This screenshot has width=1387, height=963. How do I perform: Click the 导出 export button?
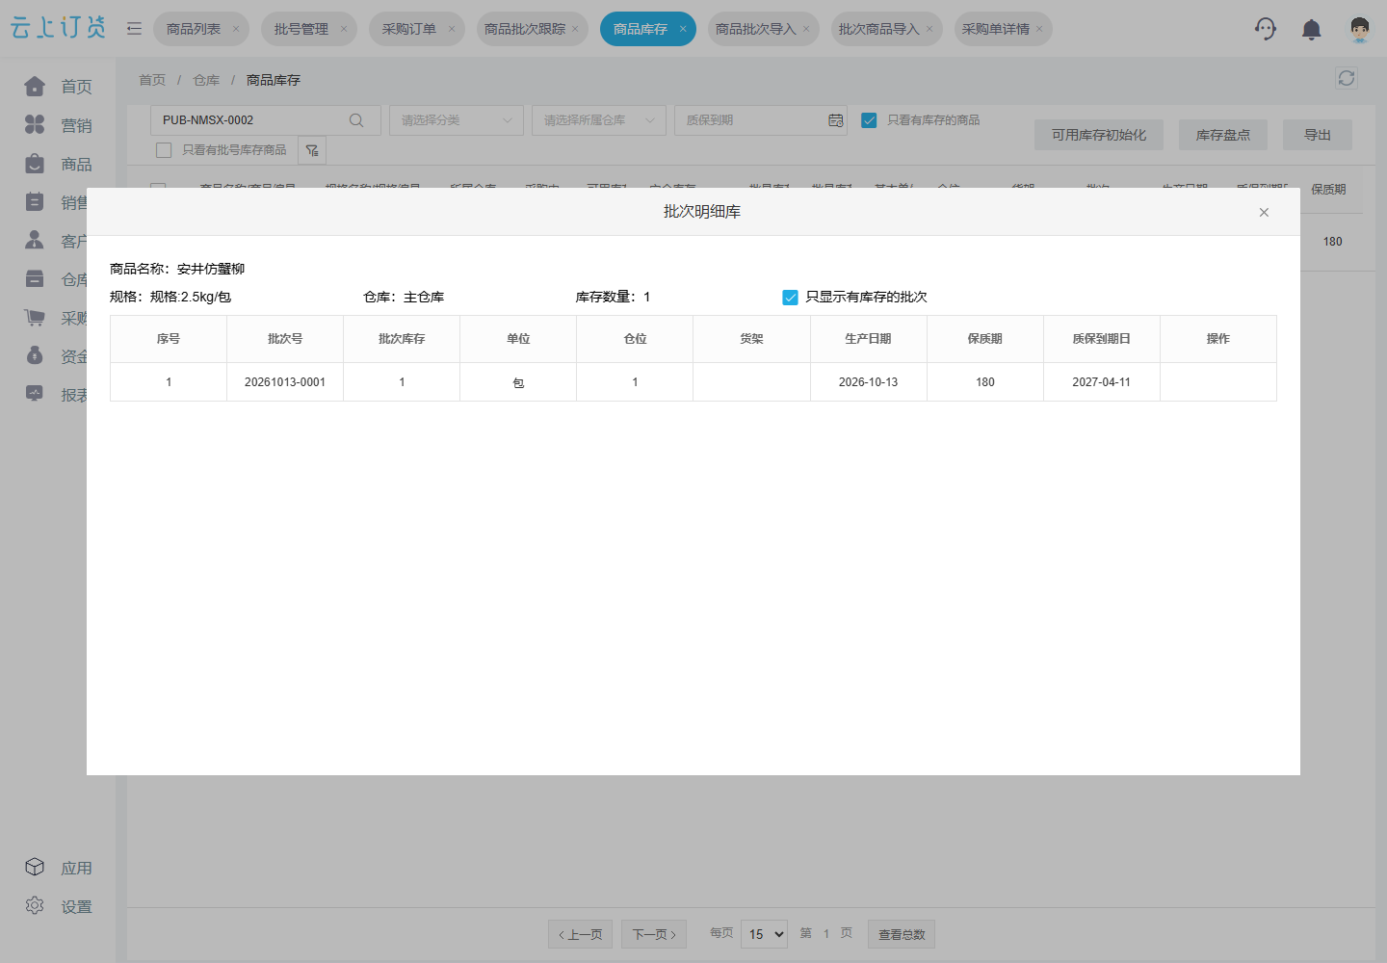(1318, 135)
